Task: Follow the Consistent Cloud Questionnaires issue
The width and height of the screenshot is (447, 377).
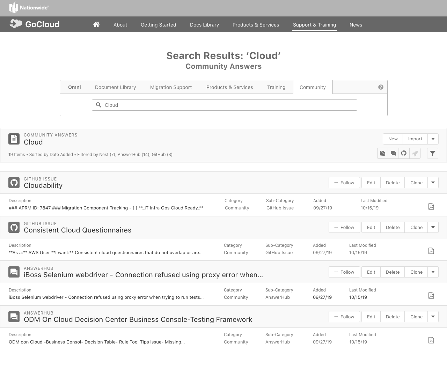Action: point(344,227)
